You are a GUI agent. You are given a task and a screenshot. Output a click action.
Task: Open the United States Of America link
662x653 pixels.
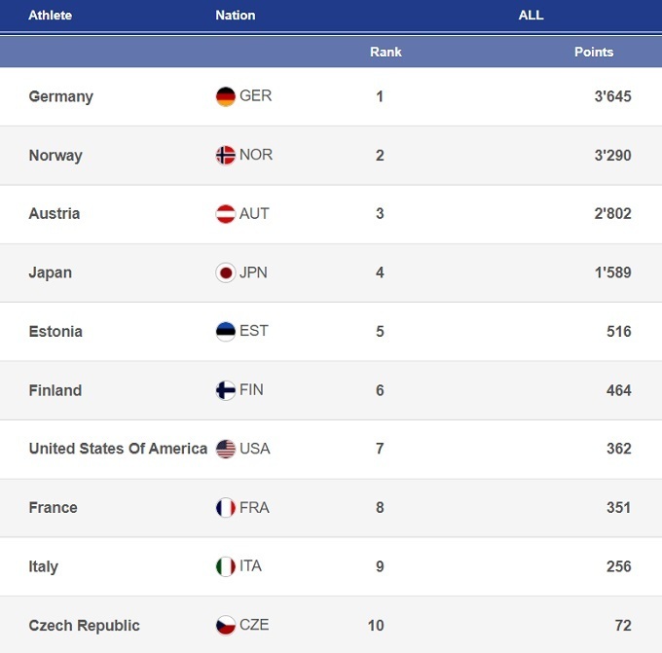coord(118,449)
